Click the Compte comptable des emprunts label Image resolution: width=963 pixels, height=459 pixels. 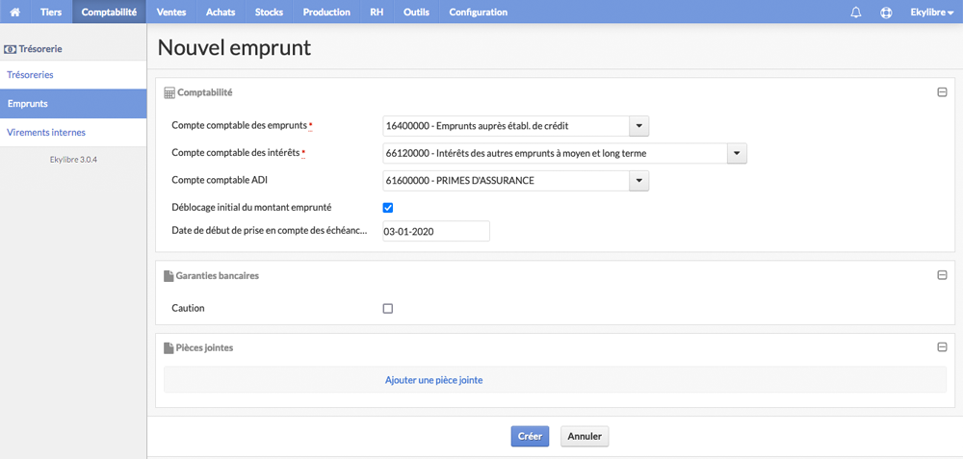click(x=240, y=126)
